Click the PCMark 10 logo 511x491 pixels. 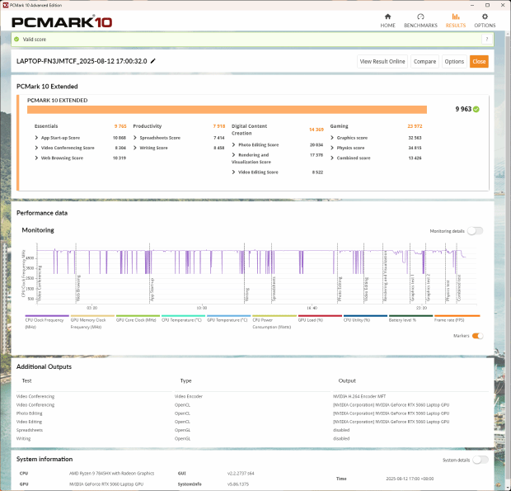tap(58, 22)
